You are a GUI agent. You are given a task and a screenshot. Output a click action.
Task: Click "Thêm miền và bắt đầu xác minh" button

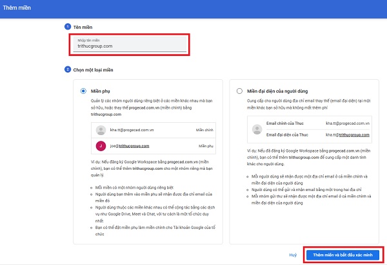(343, 254)
